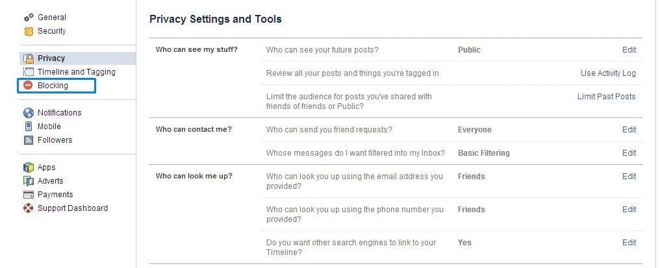Click the Mobile phone icon
Image resolution: width=660 pixels, height=268 pixels.
click(29, 127)
